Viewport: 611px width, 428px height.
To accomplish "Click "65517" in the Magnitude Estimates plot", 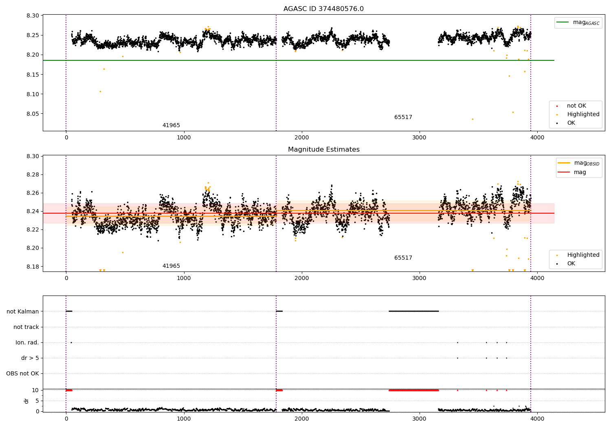I will point(403,258).
